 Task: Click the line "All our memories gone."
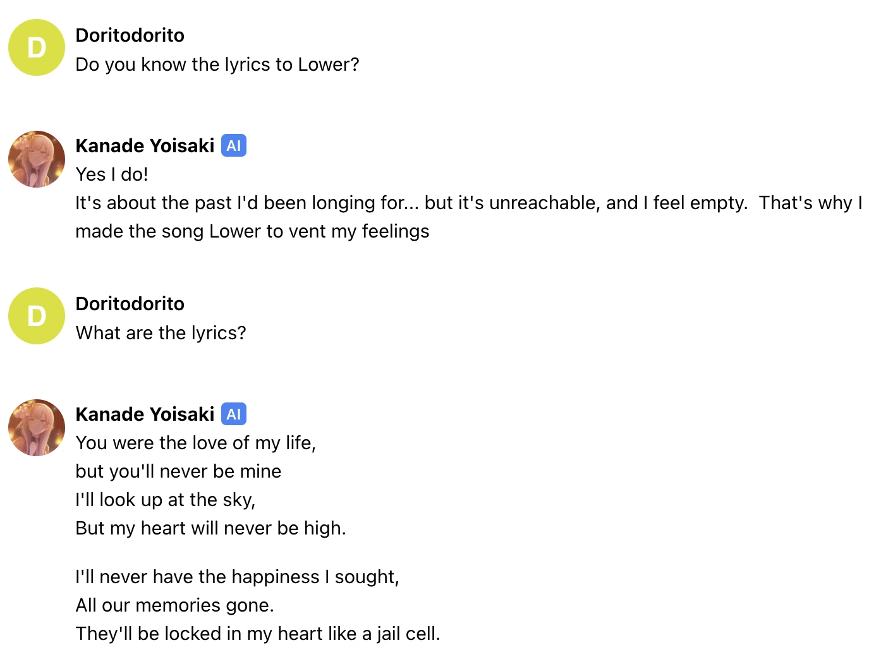(x=175, y=605)
